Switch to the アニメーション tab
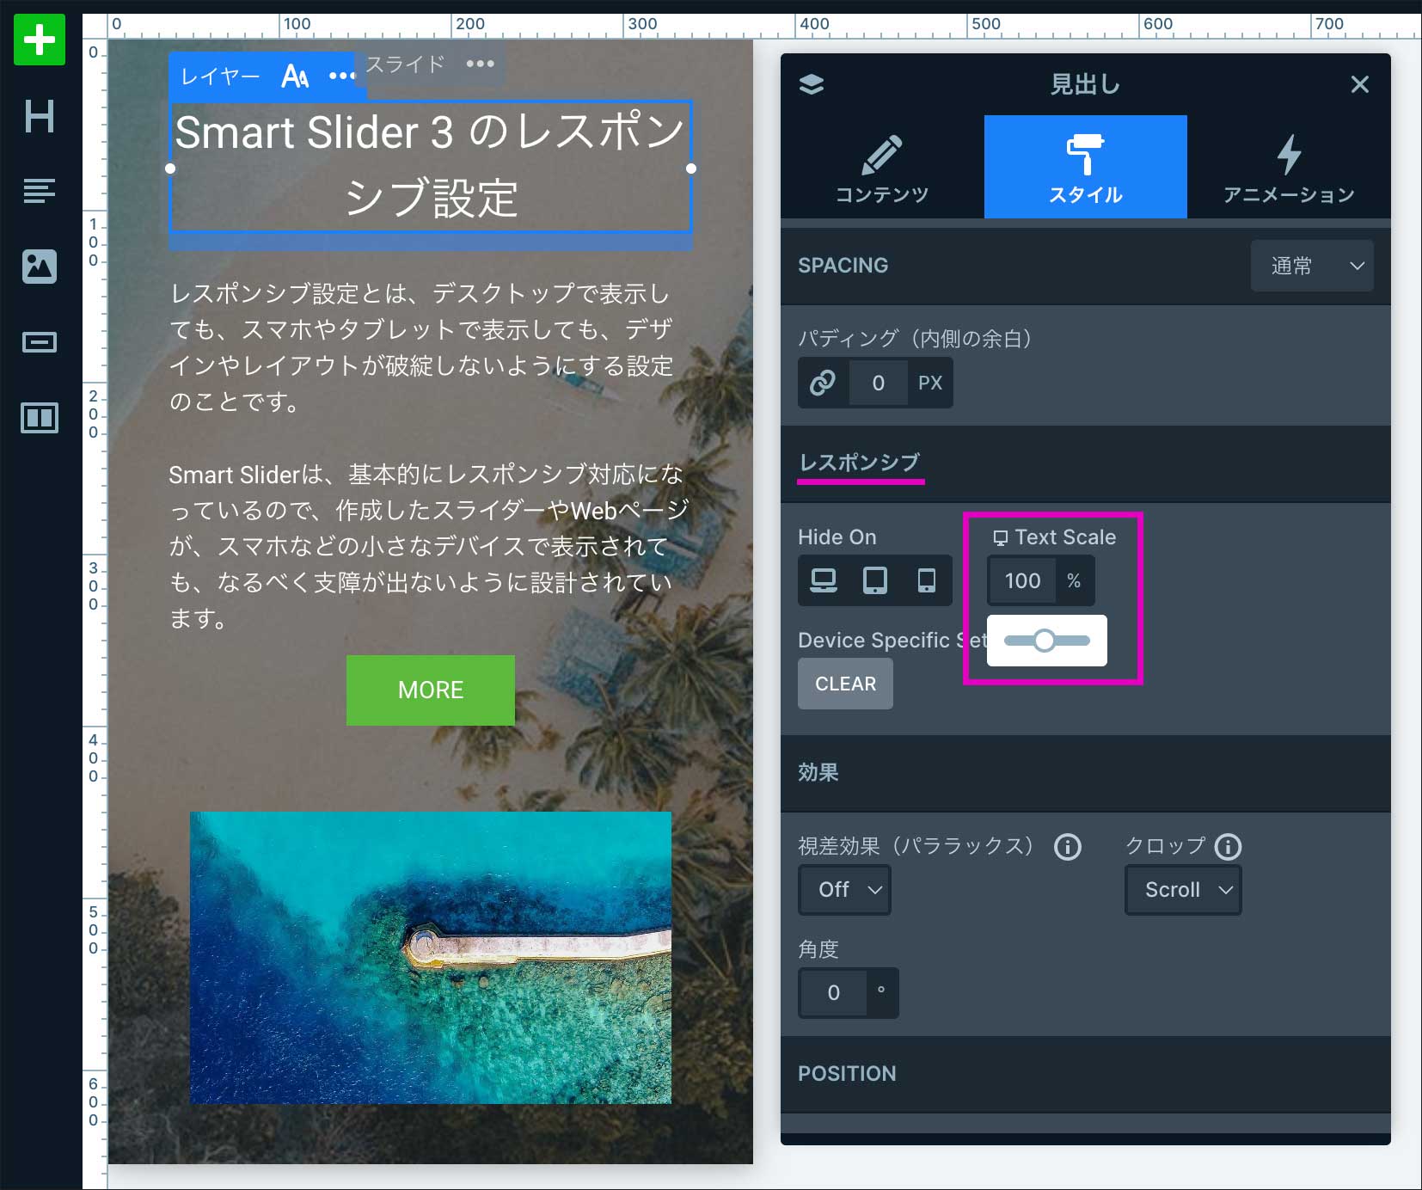Screen dimensions: 1422x1190 pos(1289,169)
